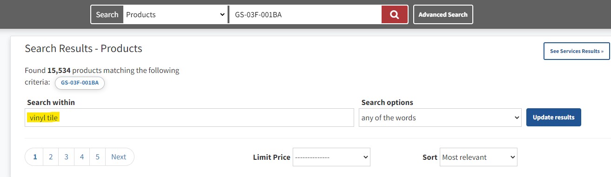
Task: Click the Search within field with vinyl tile
Action: [x=189, y=118]
